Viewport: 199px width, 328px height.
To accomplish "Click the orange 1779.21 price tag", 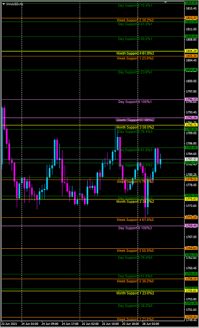I will (191, 179).
